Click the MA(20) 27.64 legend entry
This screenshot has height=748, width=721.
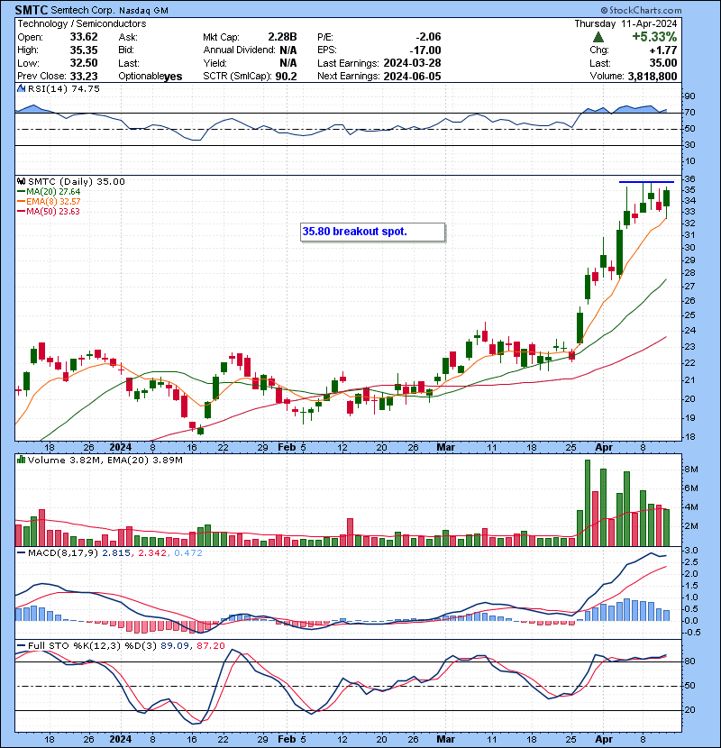coord(50,192)
